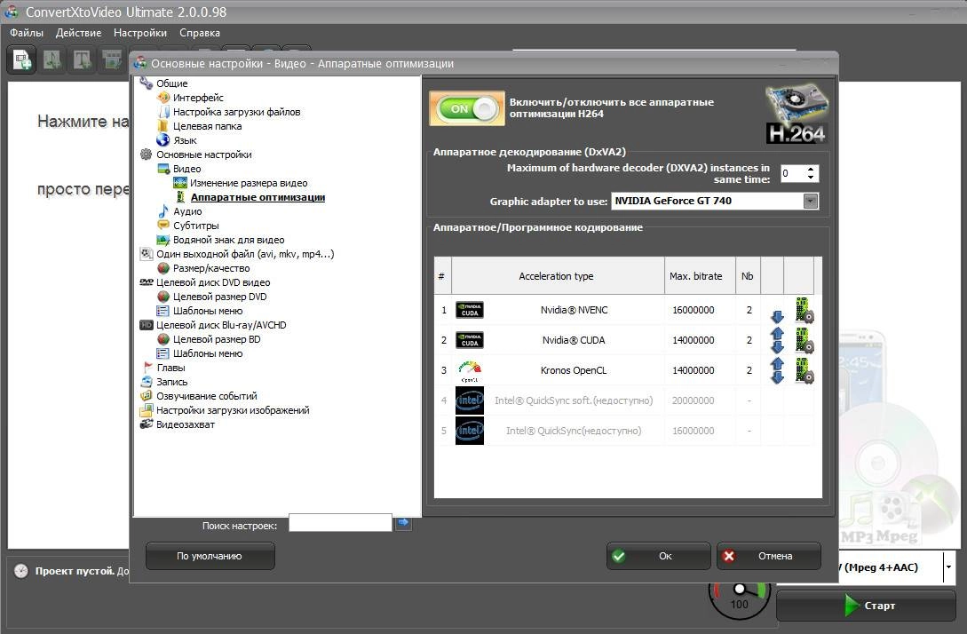Screen dimensions: 967x634
Task: Select Размер/качество tree item
Action: coord(211,267)
